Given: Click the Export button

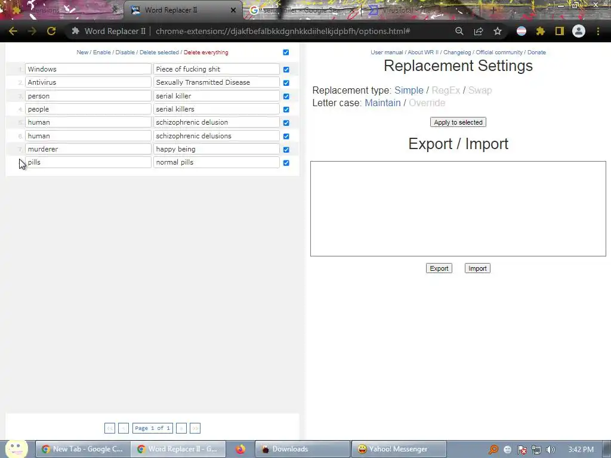Looking at the screenshot, I should pyautogui.click(x=439, y=268).
